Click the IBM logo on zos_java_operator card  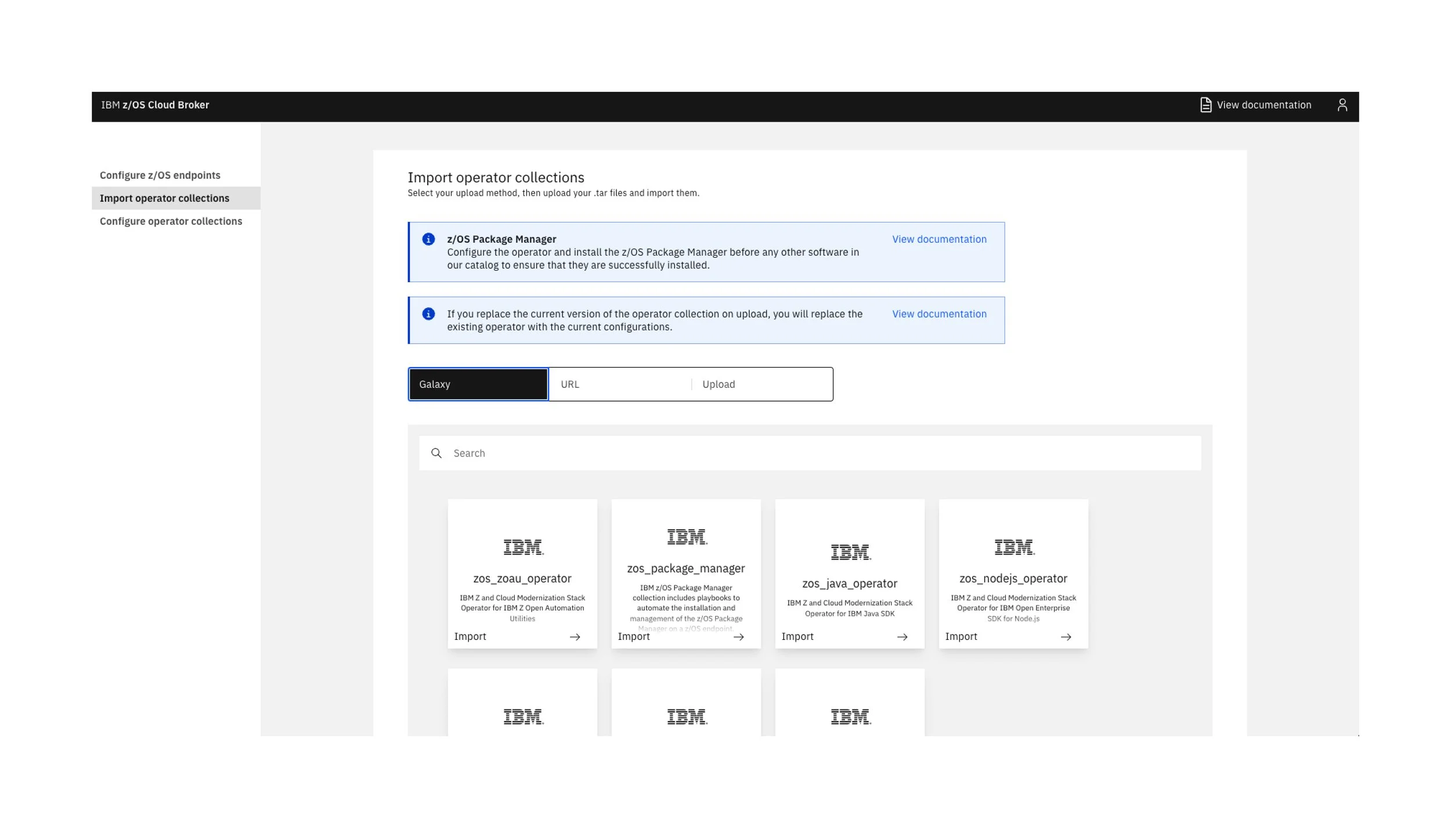pos(850,552)
